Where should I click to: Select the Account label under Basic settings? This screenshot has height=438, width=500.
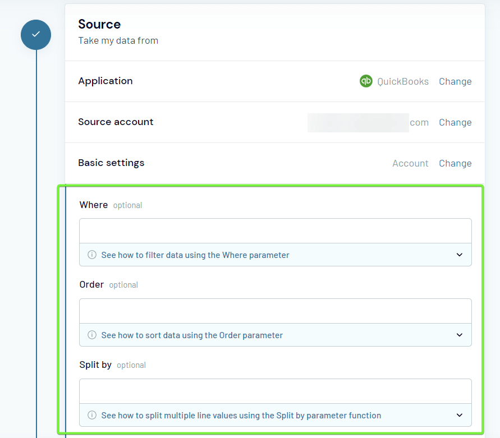pyautogui.click(x=410, y=163)
